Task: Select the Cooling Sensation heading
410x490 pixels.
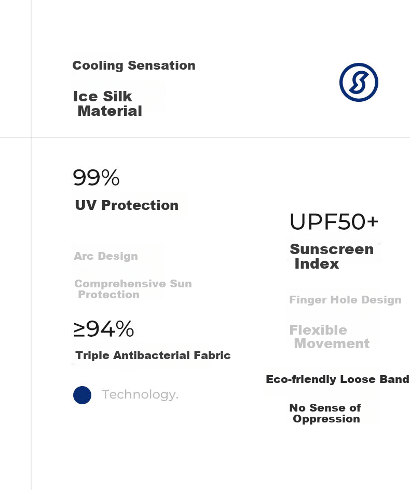Action: (x=134, y=65)
